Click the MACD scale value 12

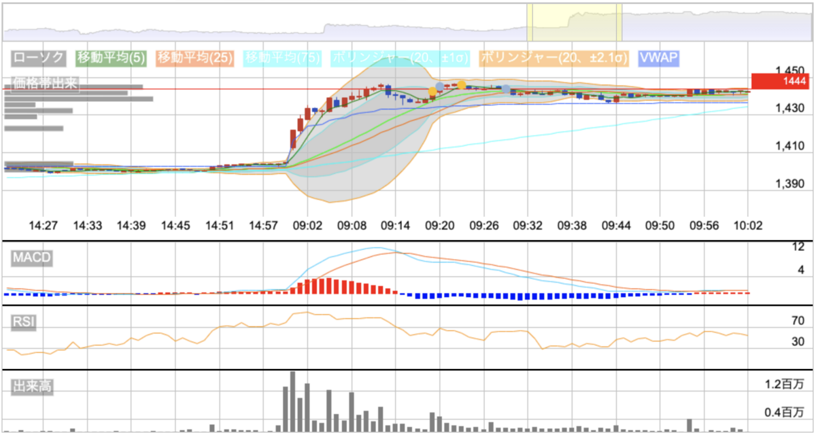(798, 246)
